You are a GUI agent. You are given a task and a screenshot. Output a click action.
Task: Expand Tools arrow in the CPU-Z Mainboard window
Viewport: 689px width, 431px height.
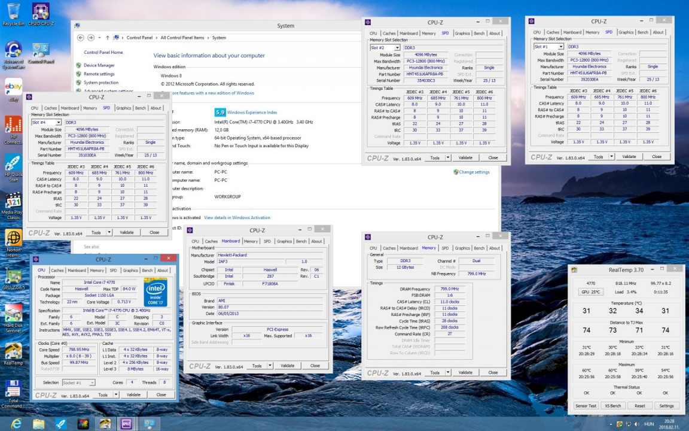tap(270, 366)
